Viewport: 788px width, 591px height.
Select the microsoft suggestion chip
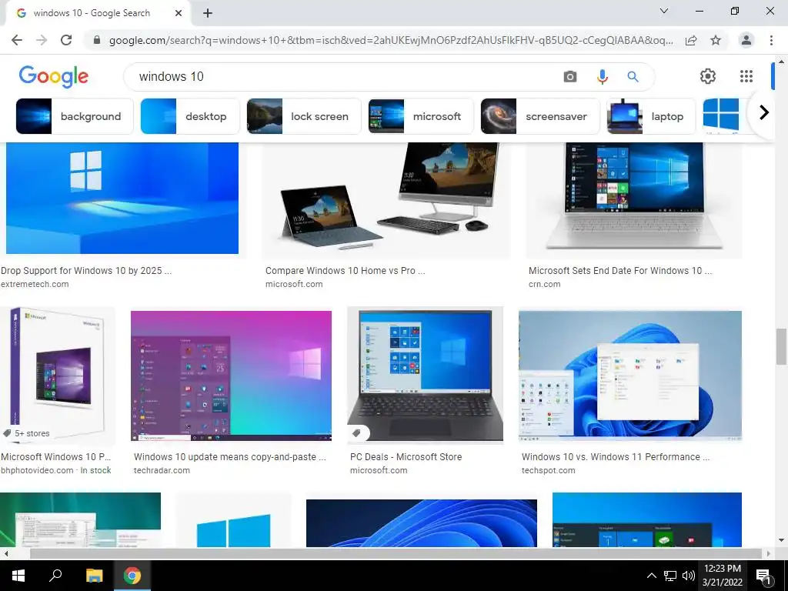(x=421, y=116)
